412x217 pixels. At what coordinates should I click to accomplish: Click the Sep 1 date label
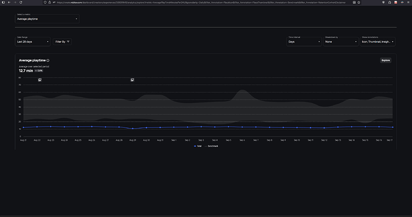click(x=174, y=140)
